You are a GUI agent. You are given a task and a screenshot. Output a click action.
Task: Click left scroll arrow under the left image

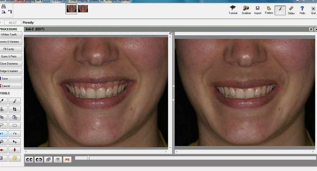pos(26,151)
